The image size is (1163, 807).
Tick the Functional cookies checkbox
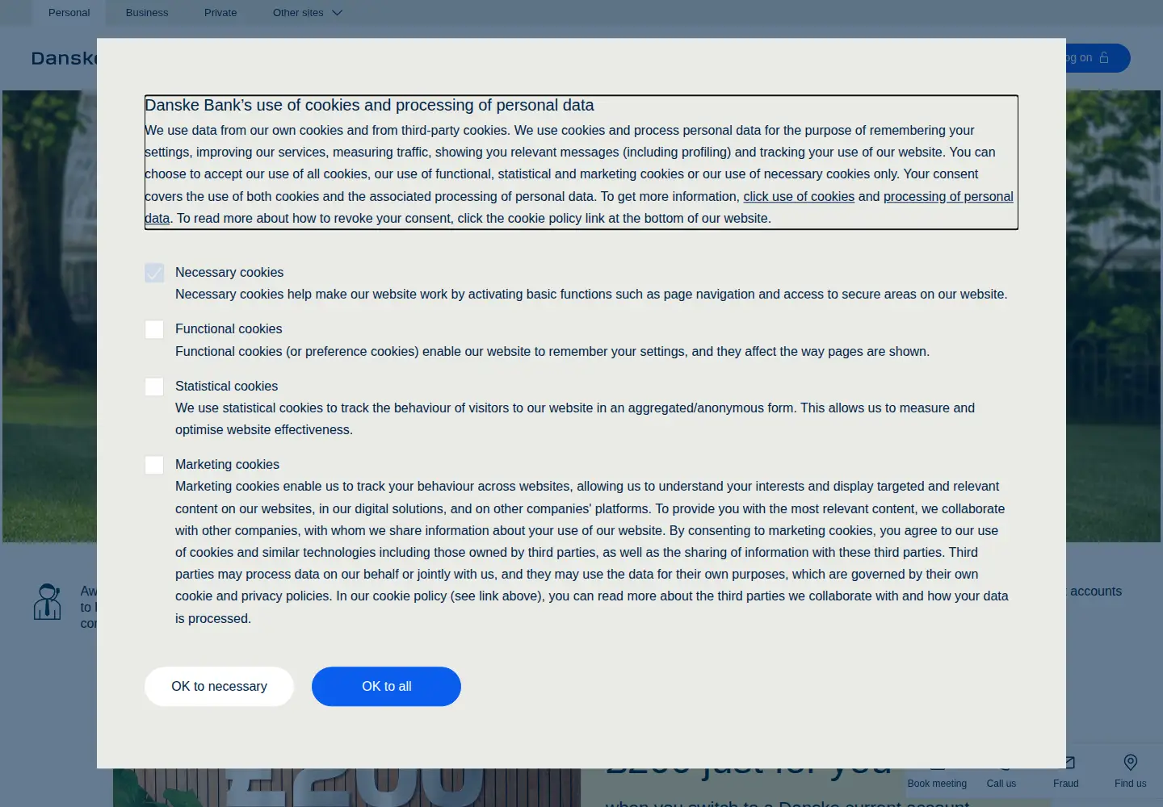154,329
